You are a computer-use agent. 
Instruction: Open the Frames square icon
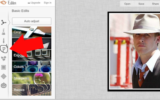click(x=3, y=67)
